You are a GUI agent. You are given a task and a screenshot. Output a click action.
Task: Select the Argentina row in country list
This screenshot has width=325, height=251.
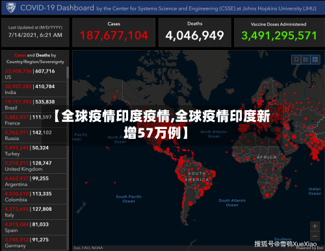pos(34,182)
